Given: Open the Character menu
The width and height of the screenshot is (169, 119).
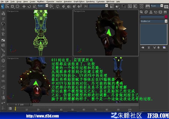Looking at the screenshot, I should click(x=50, y=2).
